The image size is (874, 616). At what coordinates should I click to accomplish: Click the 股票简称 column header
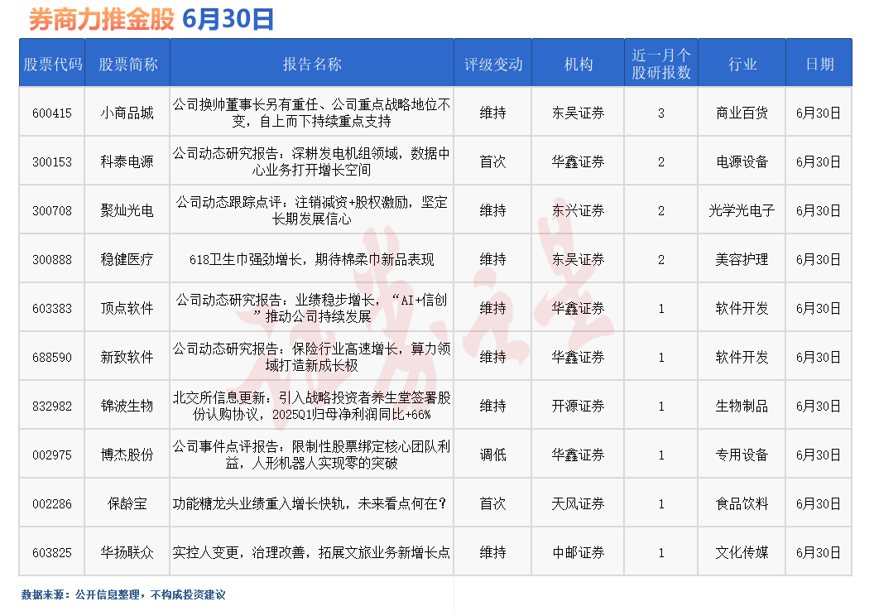(x=127, y=64)
